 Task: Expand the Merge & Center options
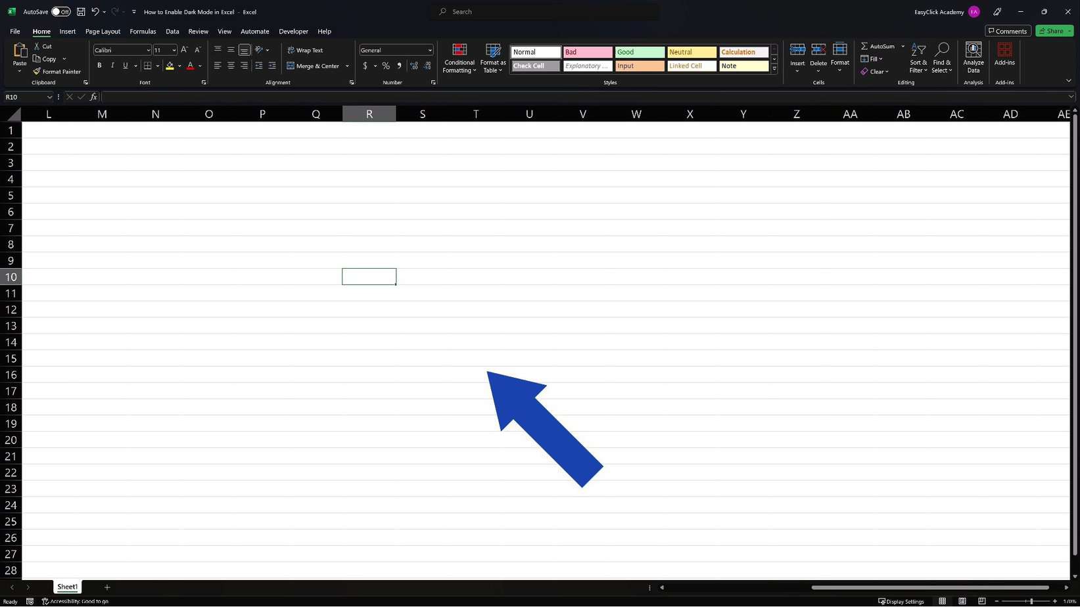347,66
